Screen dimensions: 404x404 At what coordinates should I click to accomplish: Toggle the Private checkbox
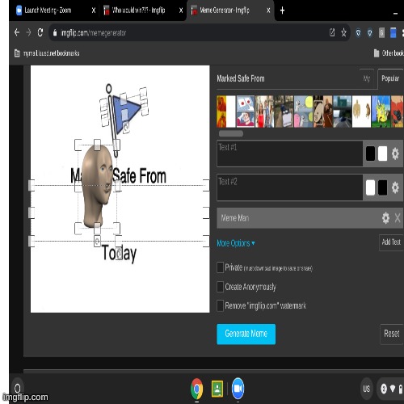pyautogui.click(x=220, y=267)
